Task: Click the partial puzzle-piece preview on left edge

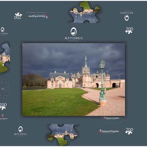Action: [x=5, y=58]
